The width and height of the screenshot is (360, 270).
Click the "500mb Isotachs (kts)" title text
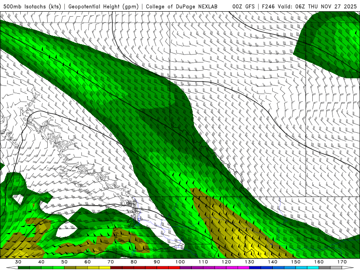click(32, 6)
